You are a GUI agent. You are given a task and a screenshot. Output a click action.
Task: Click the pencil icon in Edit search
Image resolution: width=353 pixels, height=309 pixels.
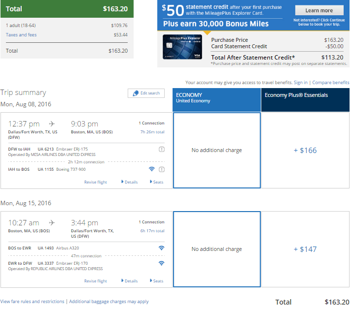[x=136, y=93]
